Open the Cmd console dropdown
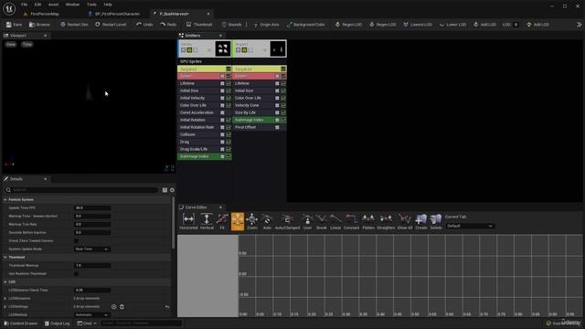Screen dimensions: 585x329 [x=87, y=324]
